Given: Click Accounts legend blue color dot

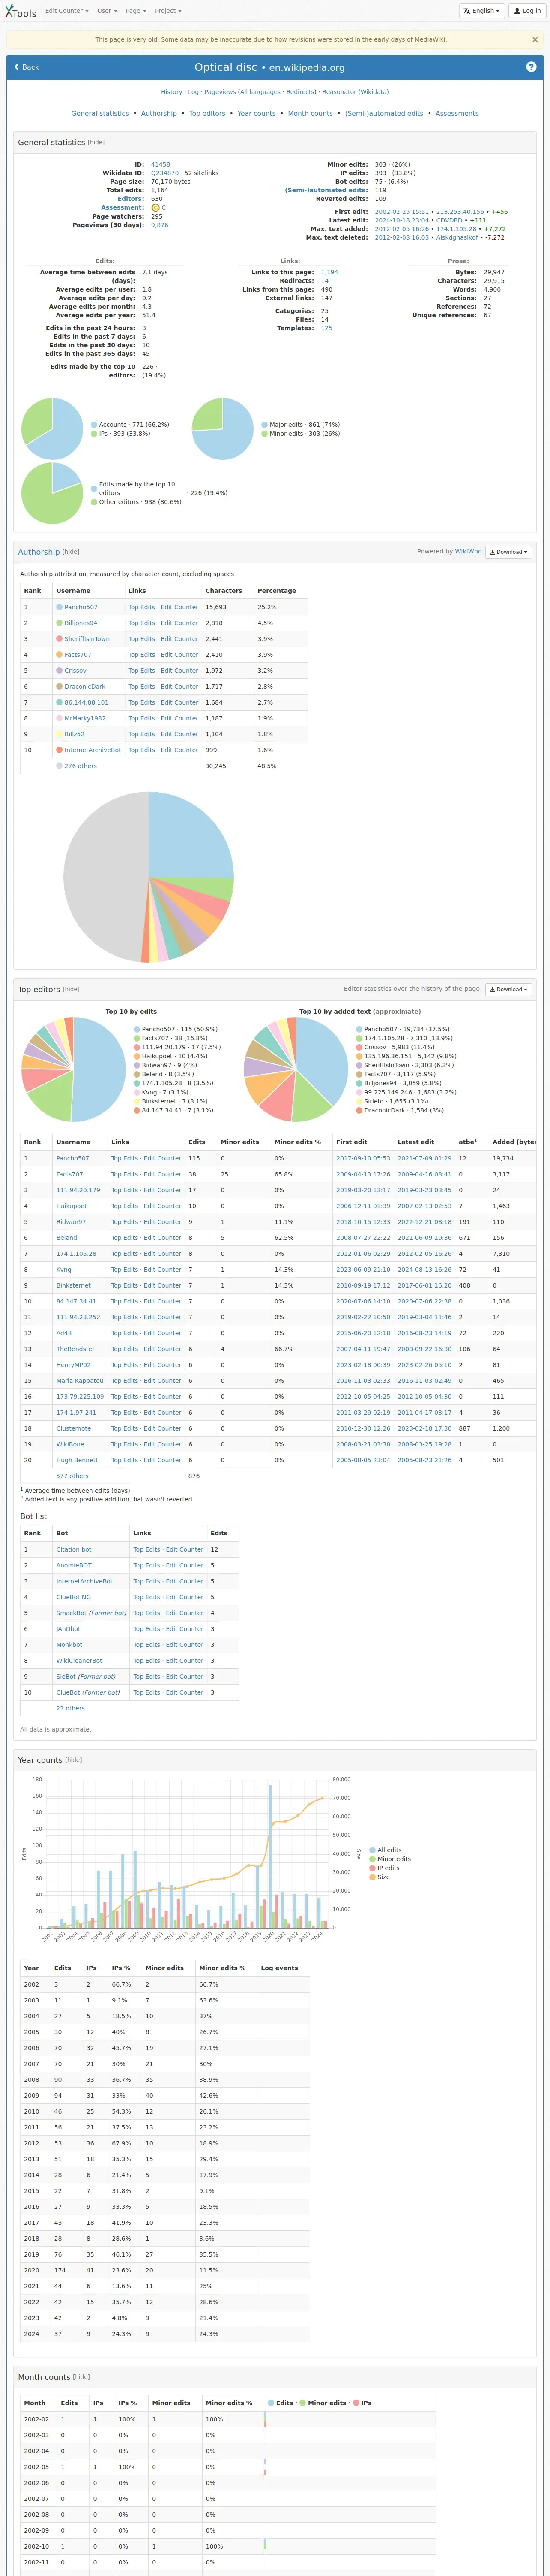Looking at the screenshot, I should click(94, 425).
